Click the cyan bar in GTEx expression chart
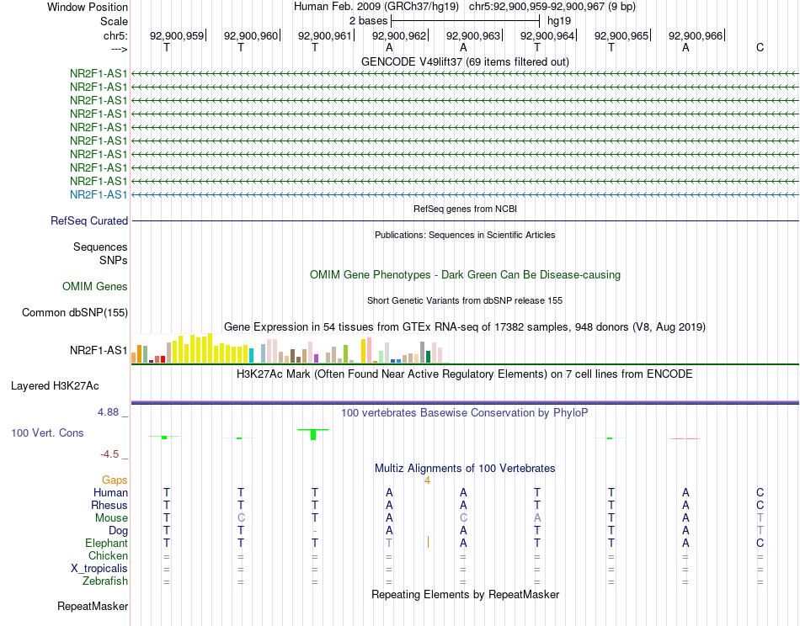This screenshot has height=626, width=800. pos(251,355)
